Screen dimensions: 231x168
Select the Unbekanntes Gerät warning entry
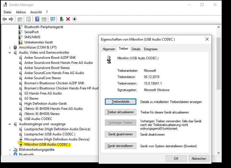38,42
